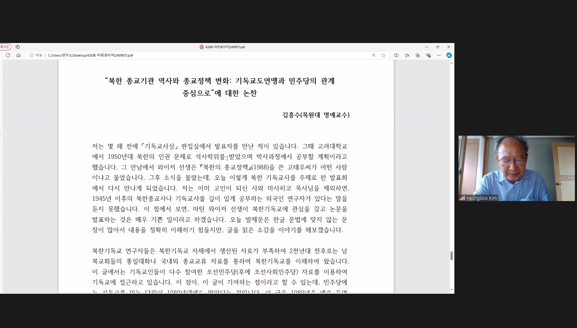The height and width of the screenshot is (328, 577).
Task: Click the paragraph line starting 저는 몇 해 전에
Action: (220, 146)
